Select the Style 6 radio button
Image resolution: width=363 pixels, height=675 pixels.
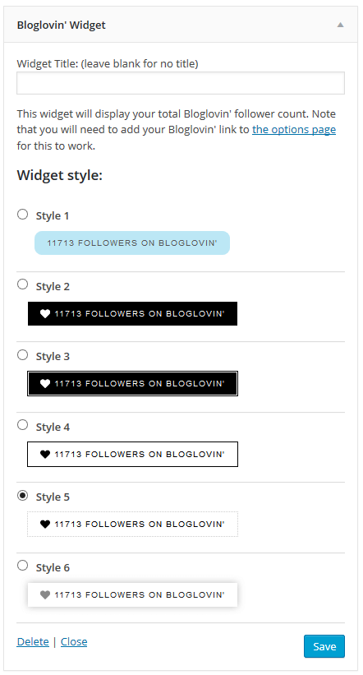tap(22, 565)
